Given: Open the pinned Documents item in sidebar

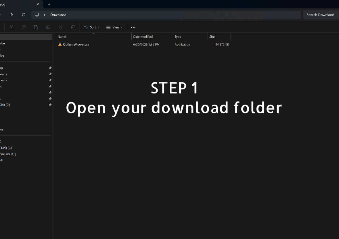Looking at the screenshot, I should click(3, 80).
